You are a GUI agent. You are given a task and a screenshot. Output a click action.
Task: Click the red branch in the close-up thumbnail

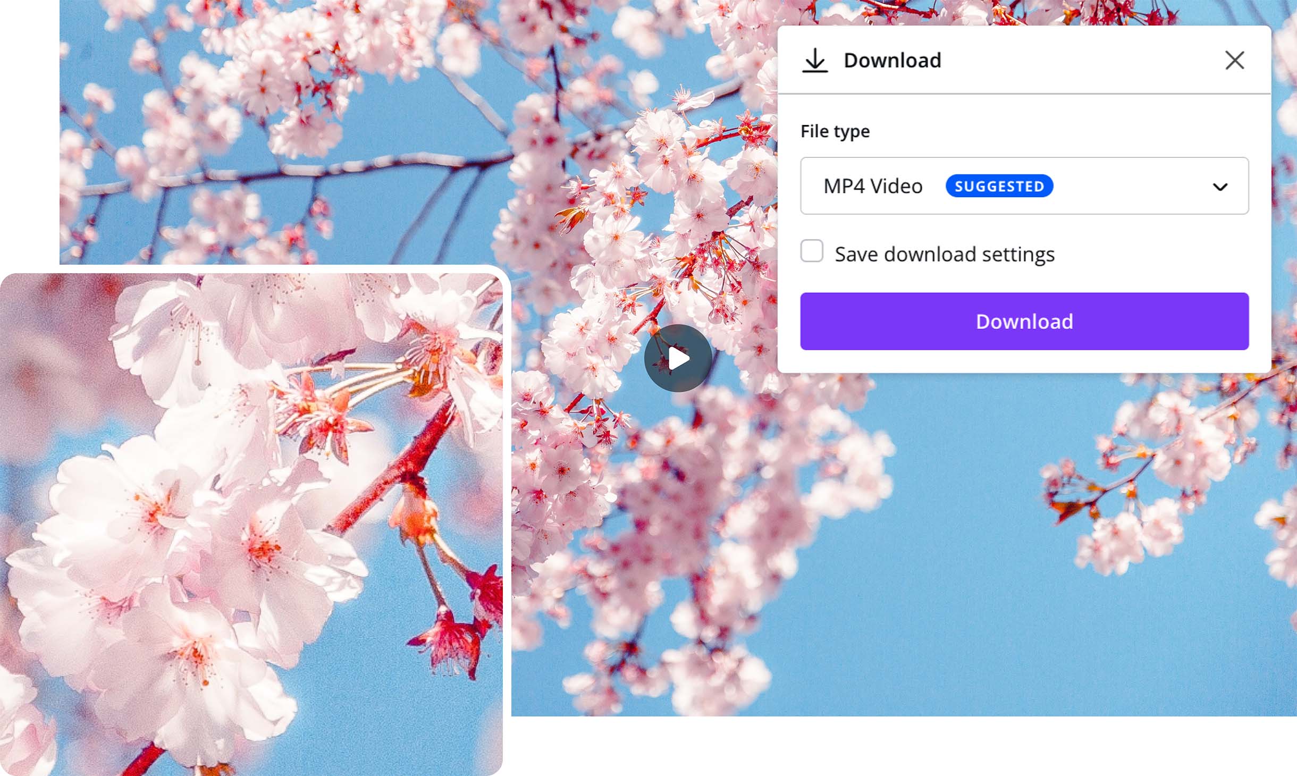point(409,457)
